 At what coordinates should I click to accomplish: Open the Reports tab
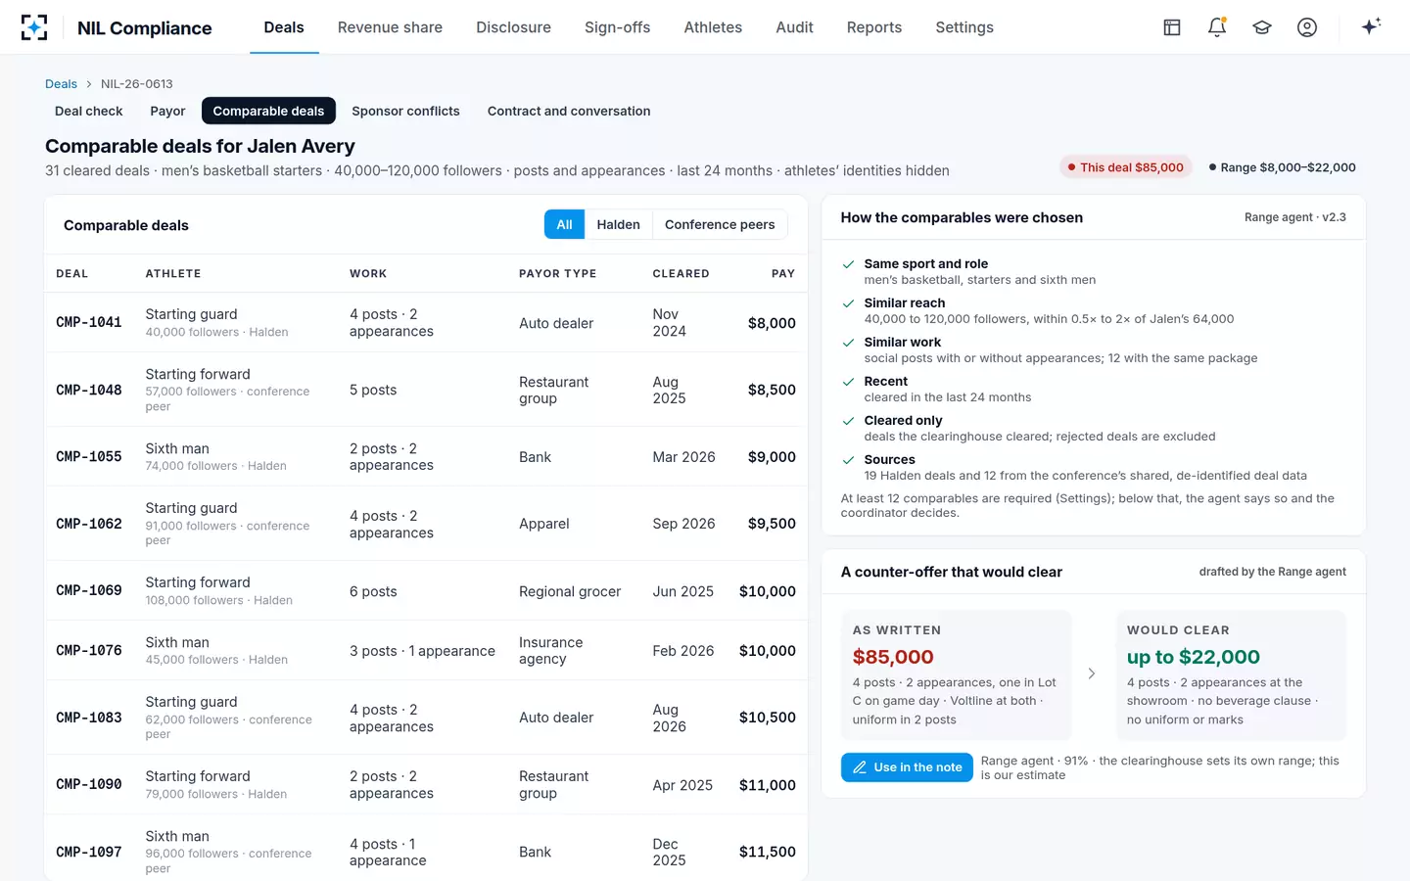[874, 27]
